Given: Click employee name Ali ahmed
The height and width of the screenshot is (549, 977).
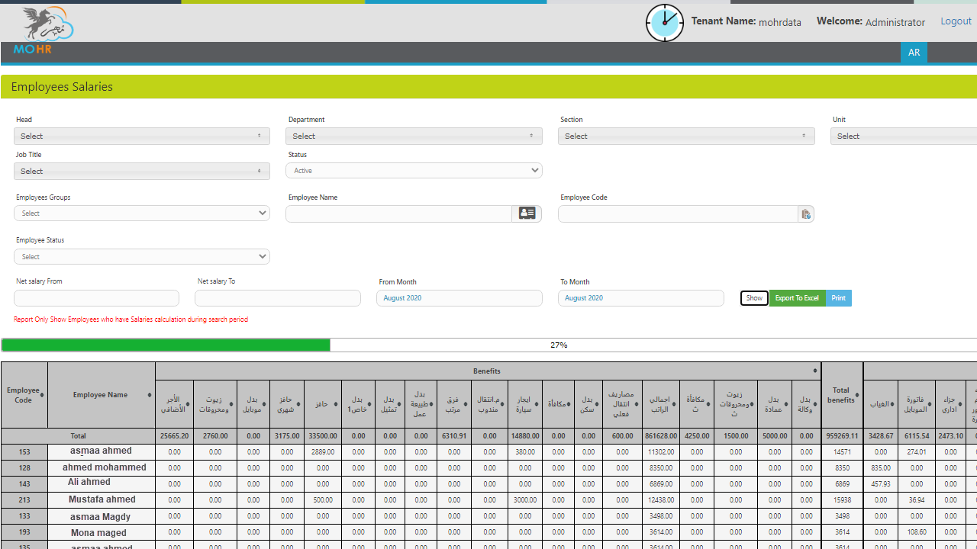Looking at the screenshot, I should tap(89, 482).
